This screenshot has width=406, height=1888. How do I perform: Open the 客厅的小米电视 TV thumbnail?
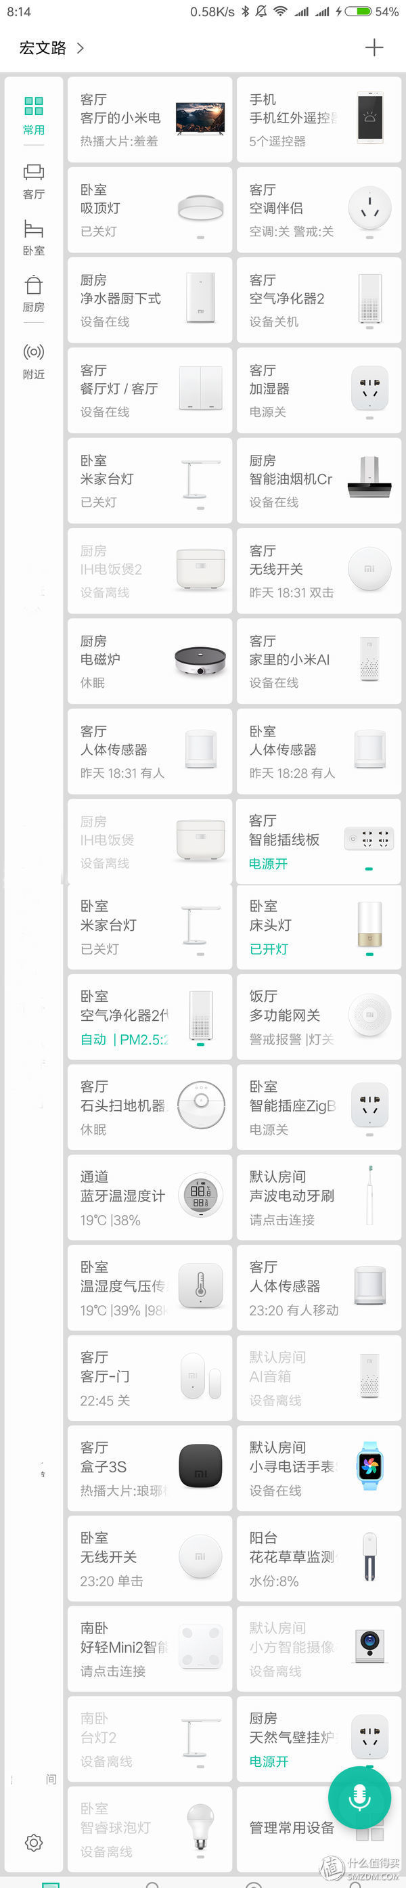pyautogui.click(x=200, y=118)
